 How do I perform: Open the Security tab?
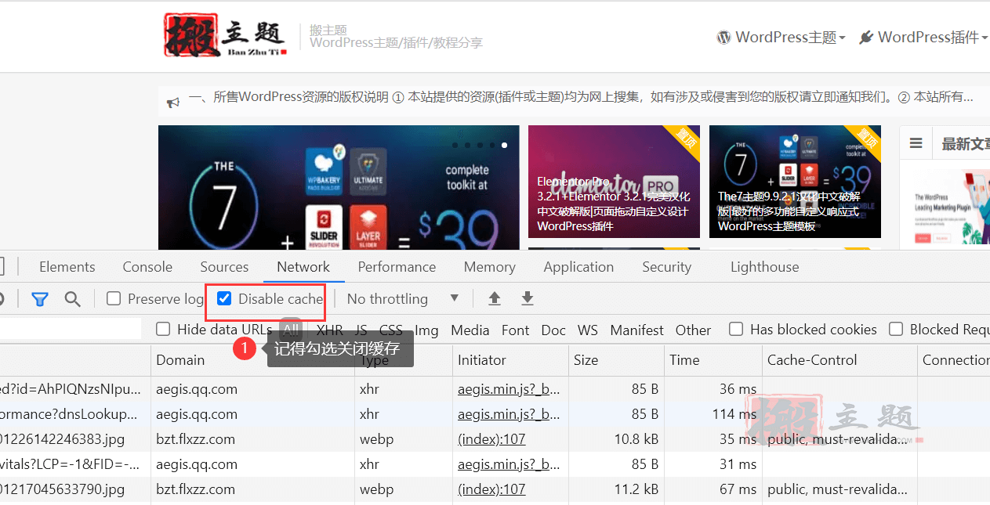[667, 267]
